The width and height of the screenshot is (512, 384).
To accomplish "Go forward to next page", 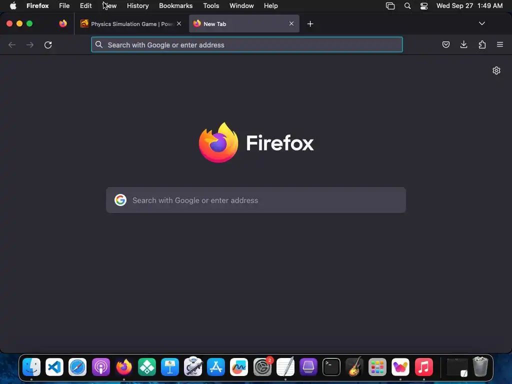I will pos(30,44).
